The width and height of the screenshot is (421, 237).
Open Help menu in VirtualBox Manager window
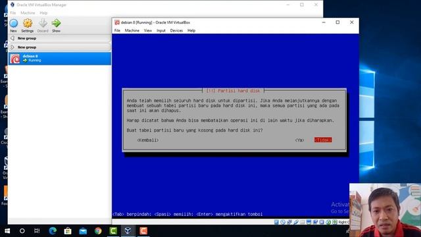pyautogui.click(x=43, y=13)
